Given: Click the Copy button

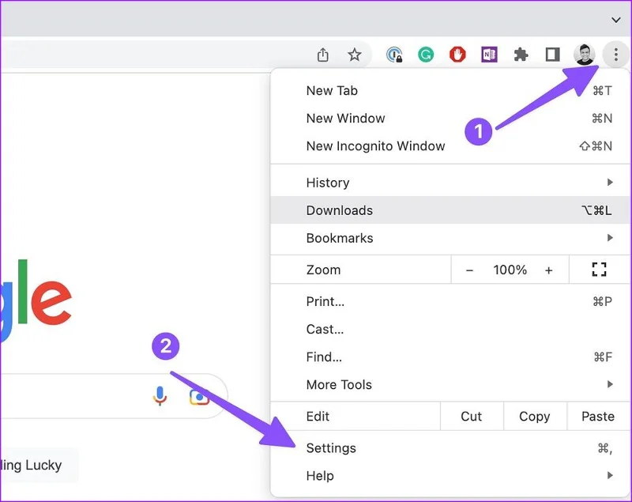Looking at the screenshot, I should pyautogui.click(x=535, y=416).
